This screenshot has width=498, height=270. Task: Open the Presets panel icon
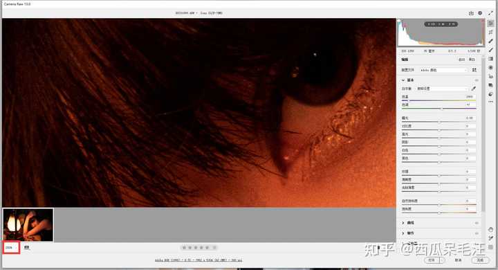[490, 94]
